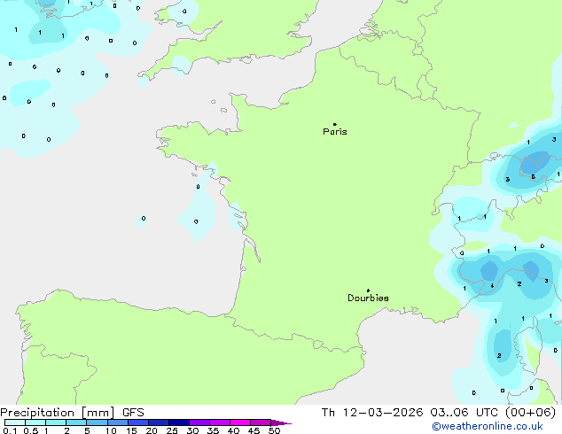The height and width of the screenshot is (434, 562).
Task: Select the 40–45 mm magenta legend swatch
Action: (x=240, y=422)
